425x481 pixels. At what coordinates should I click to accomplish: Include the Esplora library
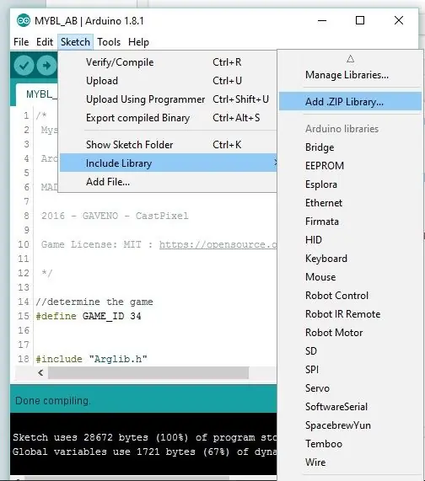350,184
